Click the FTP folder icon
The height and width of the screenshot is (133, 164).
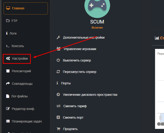click(x=8, y=21)
